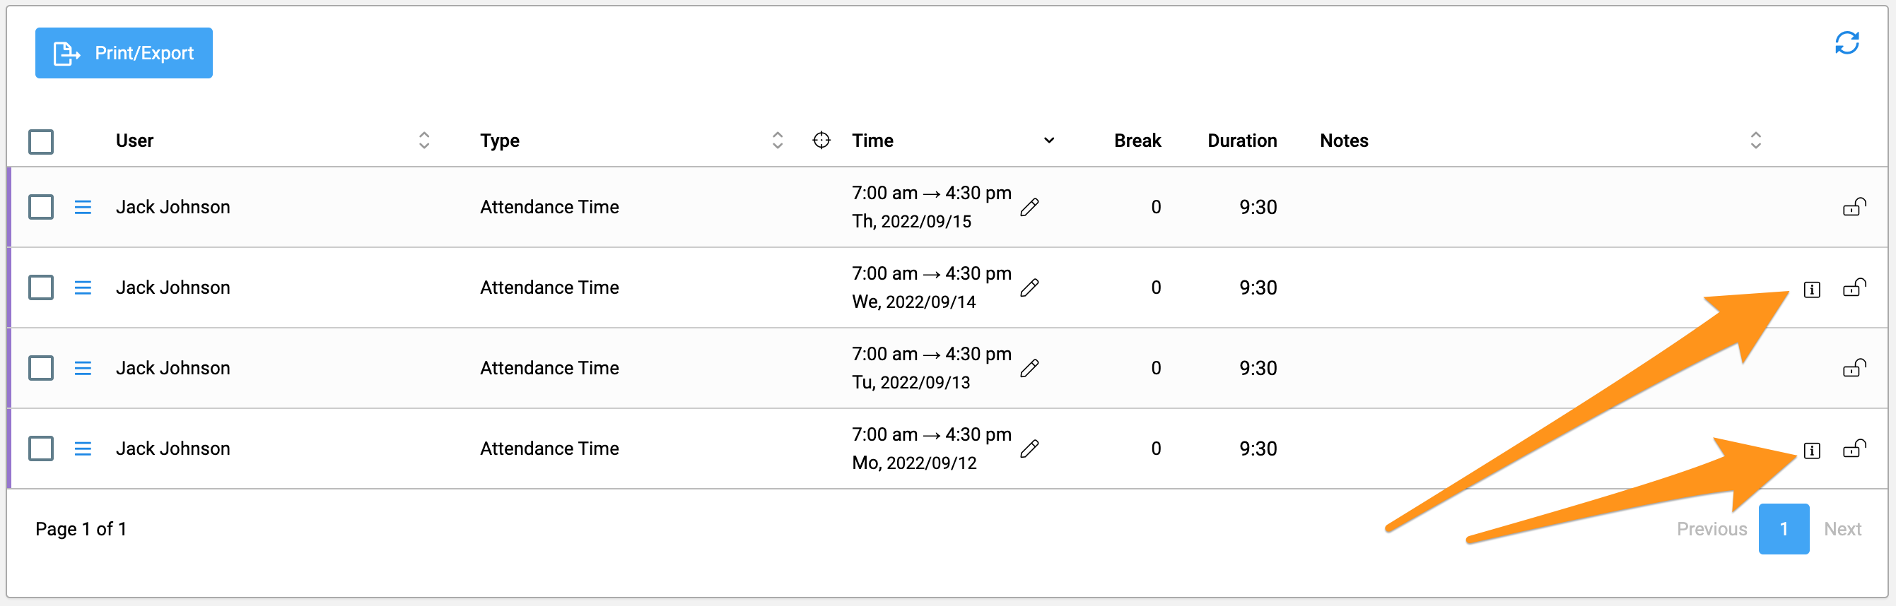This screenshot has height=606, width=1896.
Task: Sort by User column arrows
Action: coord(424,141)
